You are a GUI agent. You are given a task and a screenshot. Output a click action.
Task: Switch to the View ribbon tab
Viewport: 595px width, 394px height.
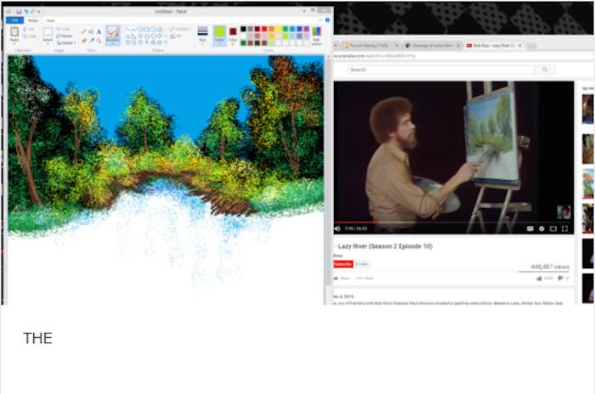[51, 19]
